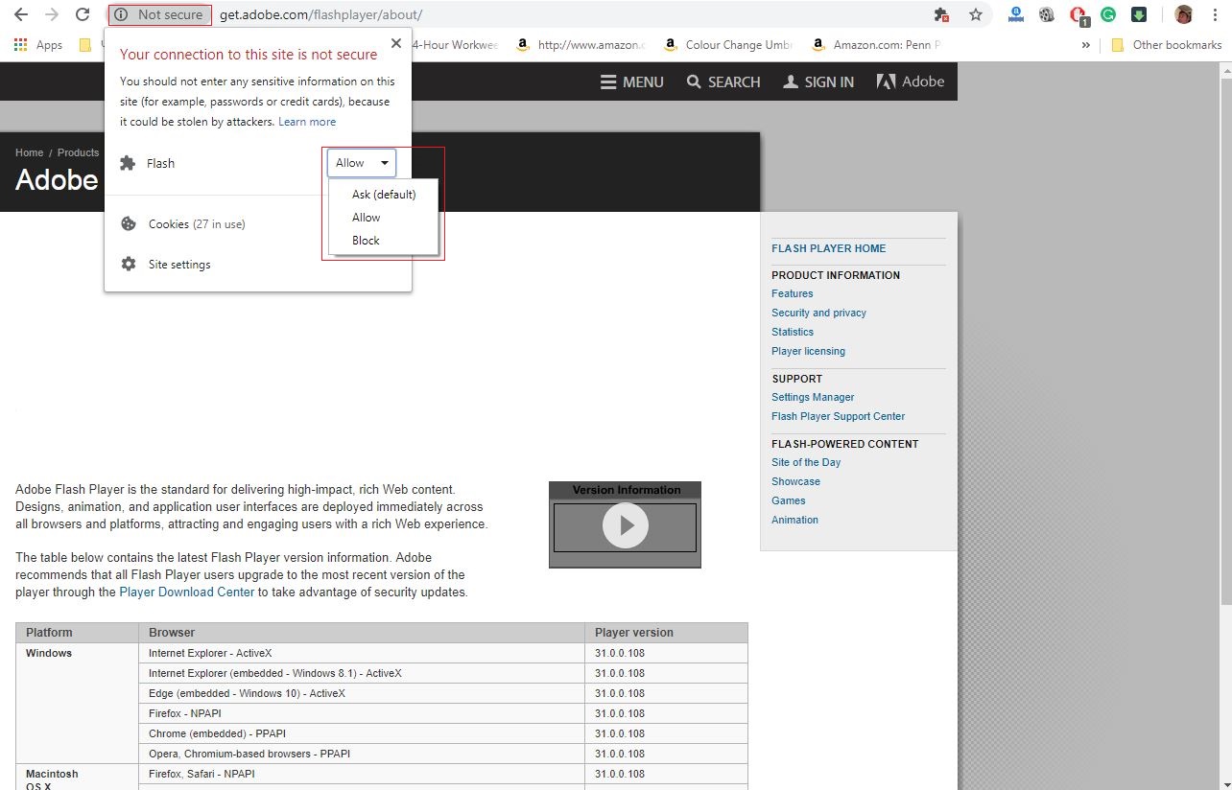Click the cookie icon in the popup
The height and width of the screenshot is (790, 1232).
point(129,223)
